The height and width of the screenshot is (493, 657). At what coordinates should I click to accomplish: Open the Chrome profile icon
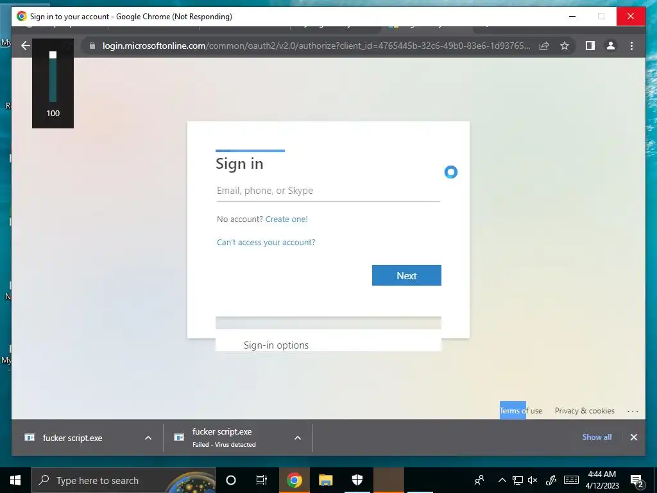611,46
